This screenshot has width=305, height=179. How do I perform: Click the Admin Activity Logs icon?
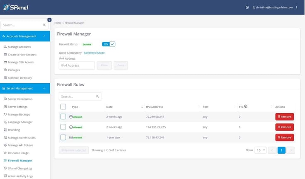click(5, 176)
